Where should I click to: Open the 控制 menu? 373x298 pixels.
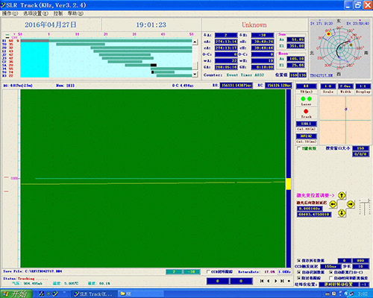pos(58,13)
